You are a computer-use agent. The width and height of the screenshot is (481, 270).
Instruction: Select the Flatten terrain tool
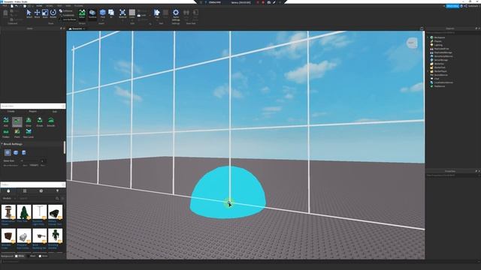[x=6, y=133]
